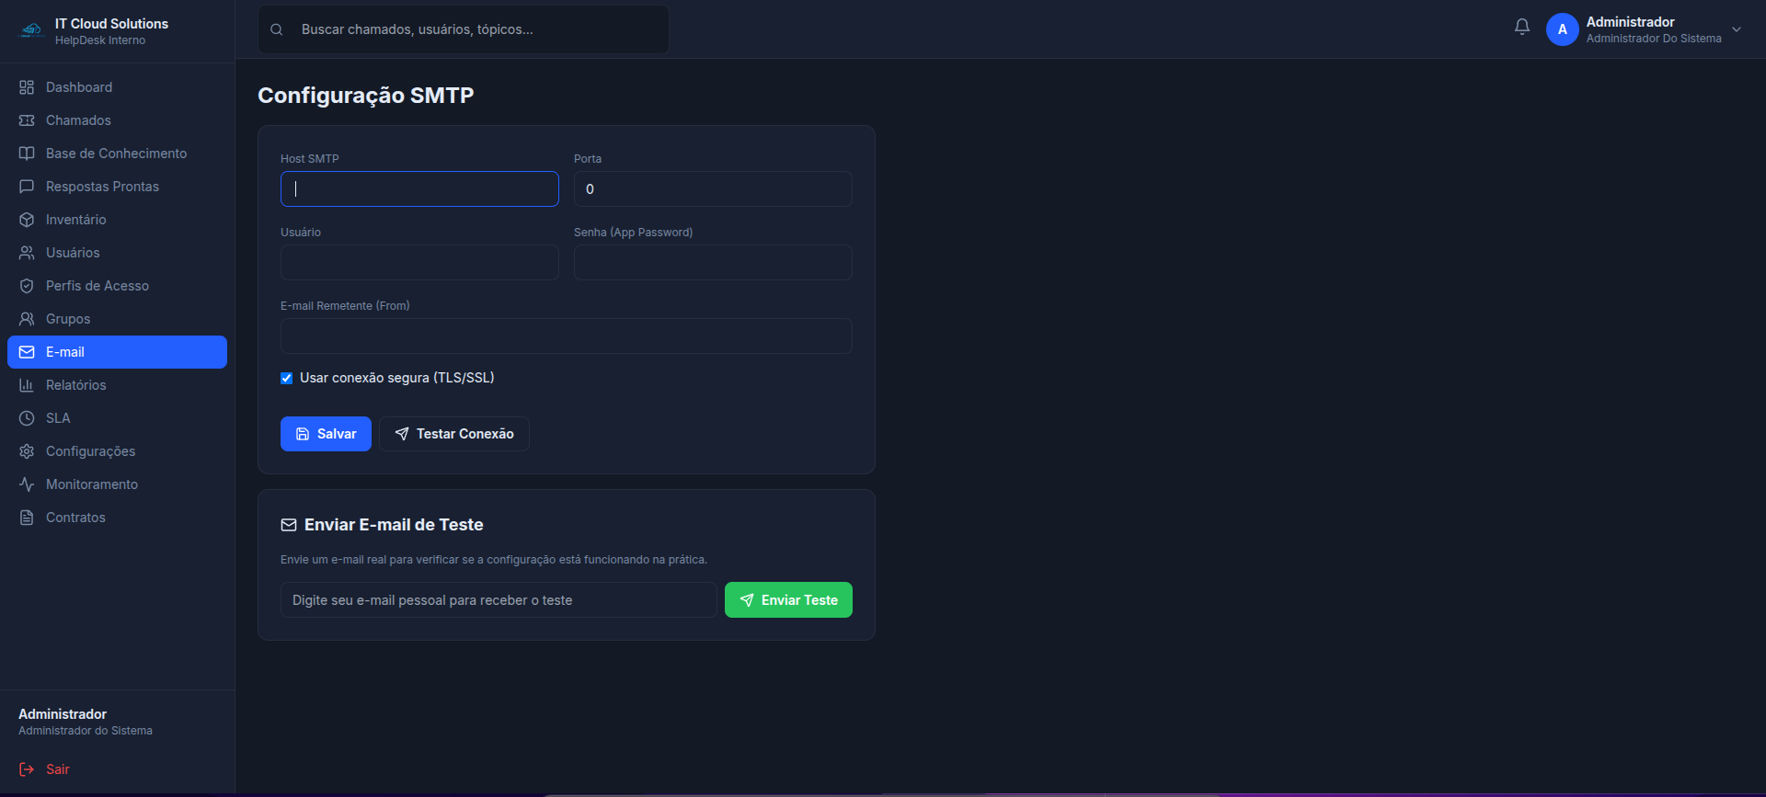Click the Base de Conhecimento book icon
Image resolution: width=1766 pixels, height=797 pixels.
[x=27, y=154]
